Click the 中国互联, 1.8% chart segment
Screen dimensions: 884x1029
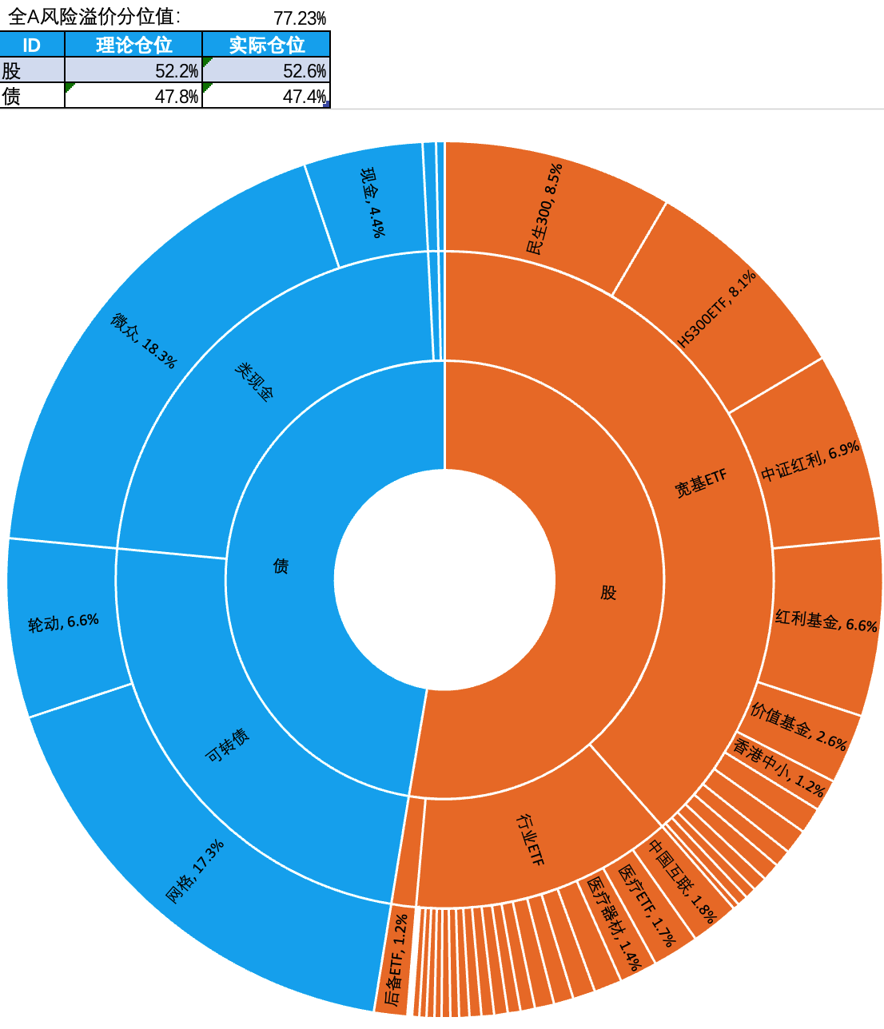pos(681,880)
